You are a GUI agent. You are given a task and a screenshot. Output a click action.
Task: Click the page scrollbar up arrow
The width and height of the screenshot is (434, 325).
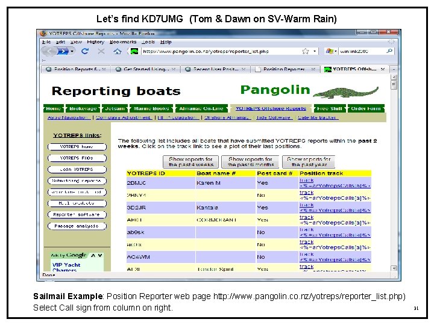coord(394,77)
